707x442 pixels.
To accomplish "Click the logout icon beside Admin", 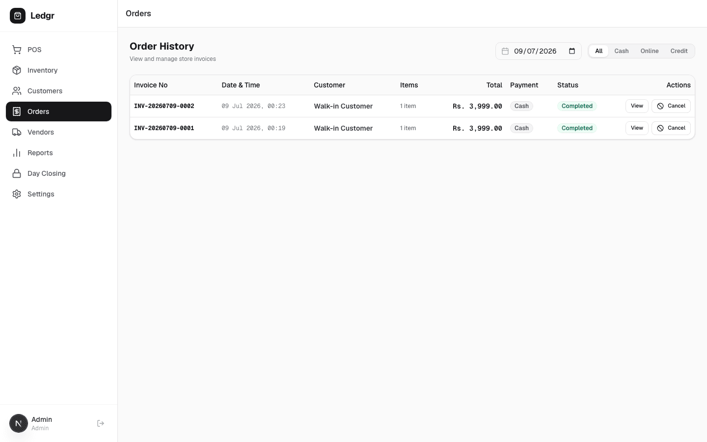I will (101, 423).
